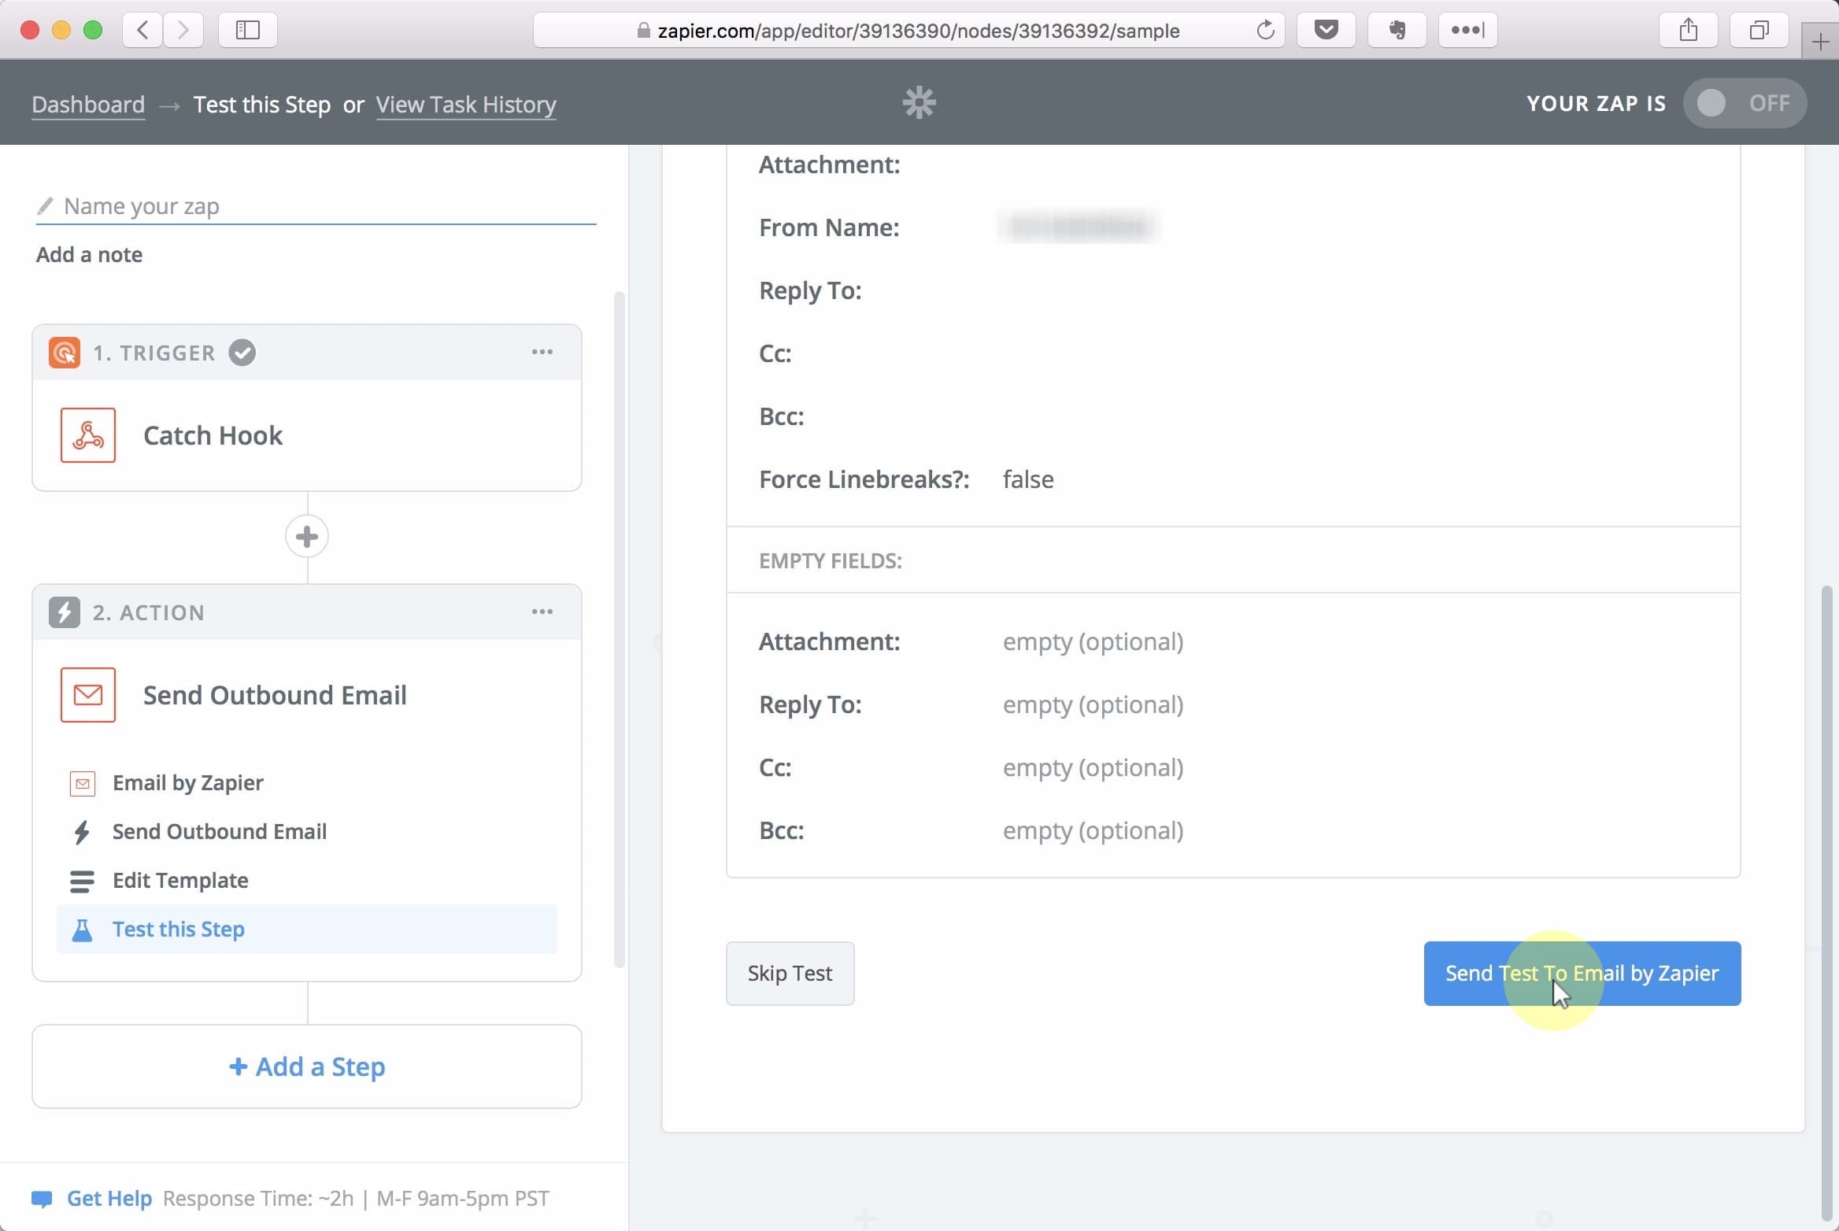This screenshot has width=1839, height=1231.
Task: Click the Bcc empty (optional) value
Action: pyautogui.click(x=1093, y=830)
